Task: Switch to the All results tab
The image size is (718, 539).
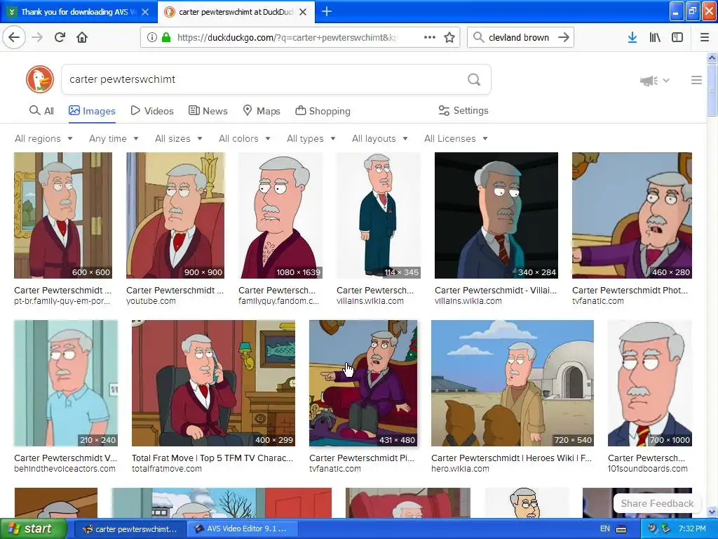Action: pyautogui.click(x=41, y=111)
